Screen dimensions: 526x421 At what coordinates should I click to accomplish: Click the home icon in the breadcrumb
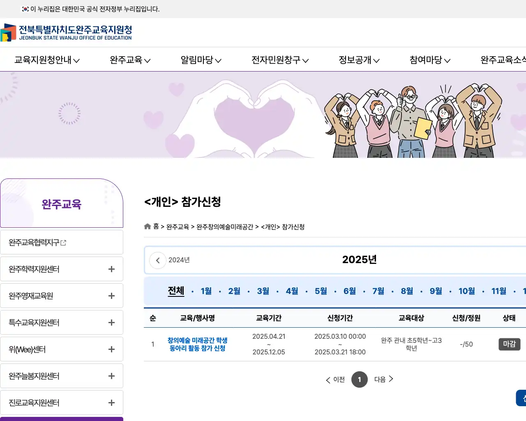[147, 226]
